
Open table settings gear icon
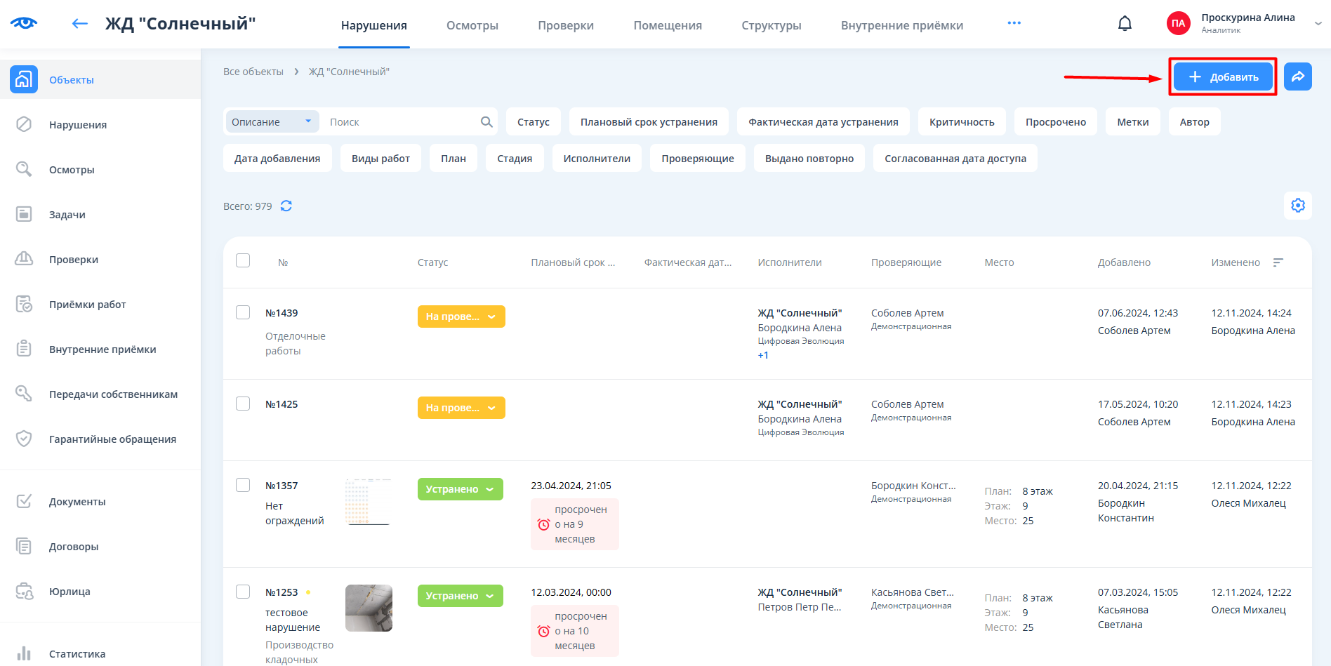click(x=1297, y=206)
